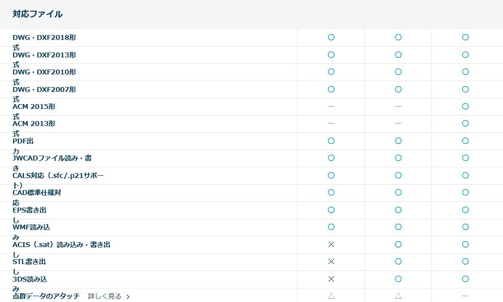
Task: Click the first-column circle in EPS書き出し row
Action: pos(331,210)
